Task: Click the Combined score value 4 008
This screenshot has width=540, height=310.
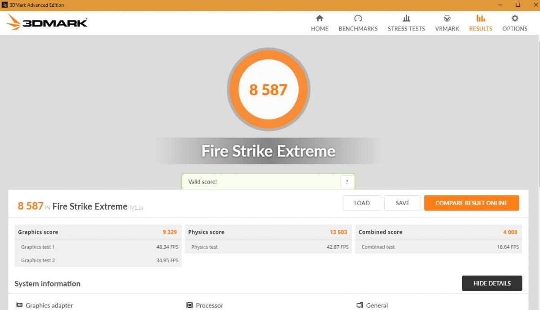Action: (510, 232)
